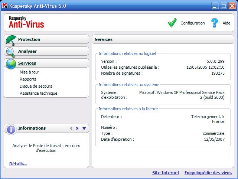Image resolution: width=238 pixels, height=179 pixels.
Task: Expand the Informations panel down triangle
Action: point(84,128)
